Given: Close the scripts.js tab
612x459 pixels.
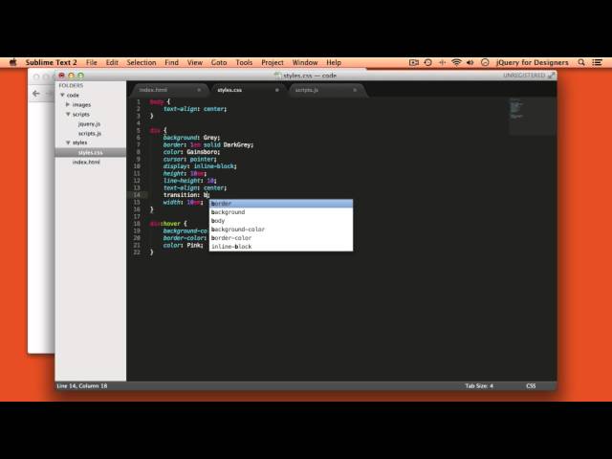Looking at the screenshot, I should click(x=355, y=90).
